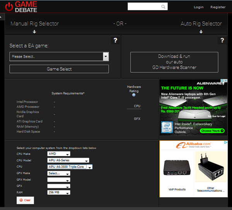Click the AdChoices icon on Alienware ad

tap(222, 81)
